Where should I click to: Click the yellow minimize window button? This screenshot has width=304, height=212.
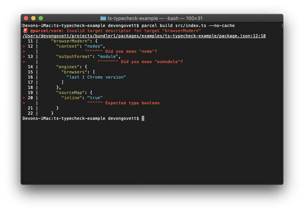pos(33,18)
